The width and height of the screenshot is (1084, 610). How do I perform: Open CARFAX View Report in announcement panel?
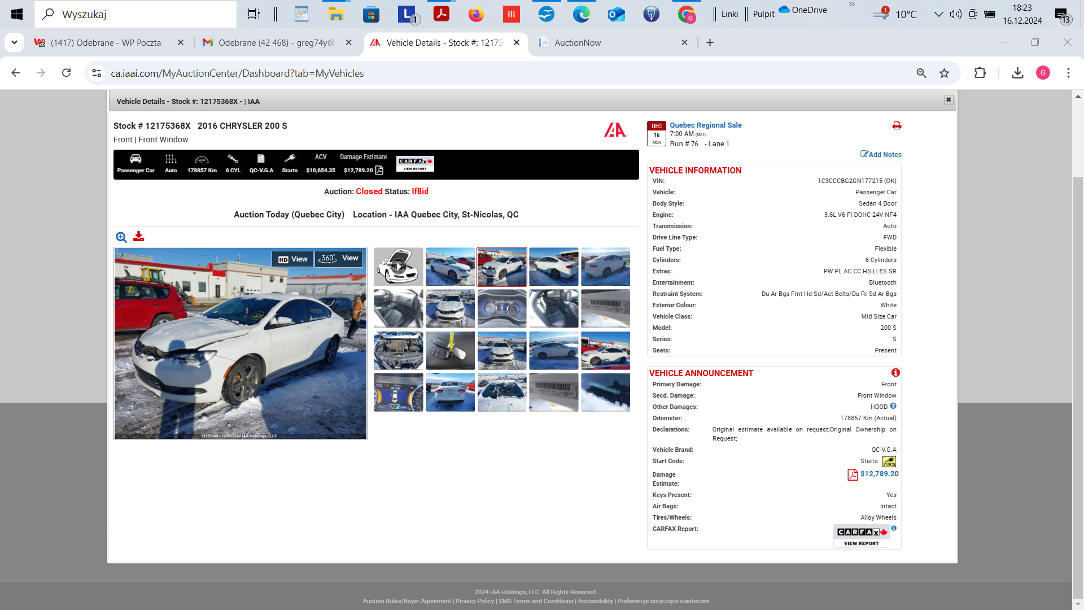click(862, 537)
